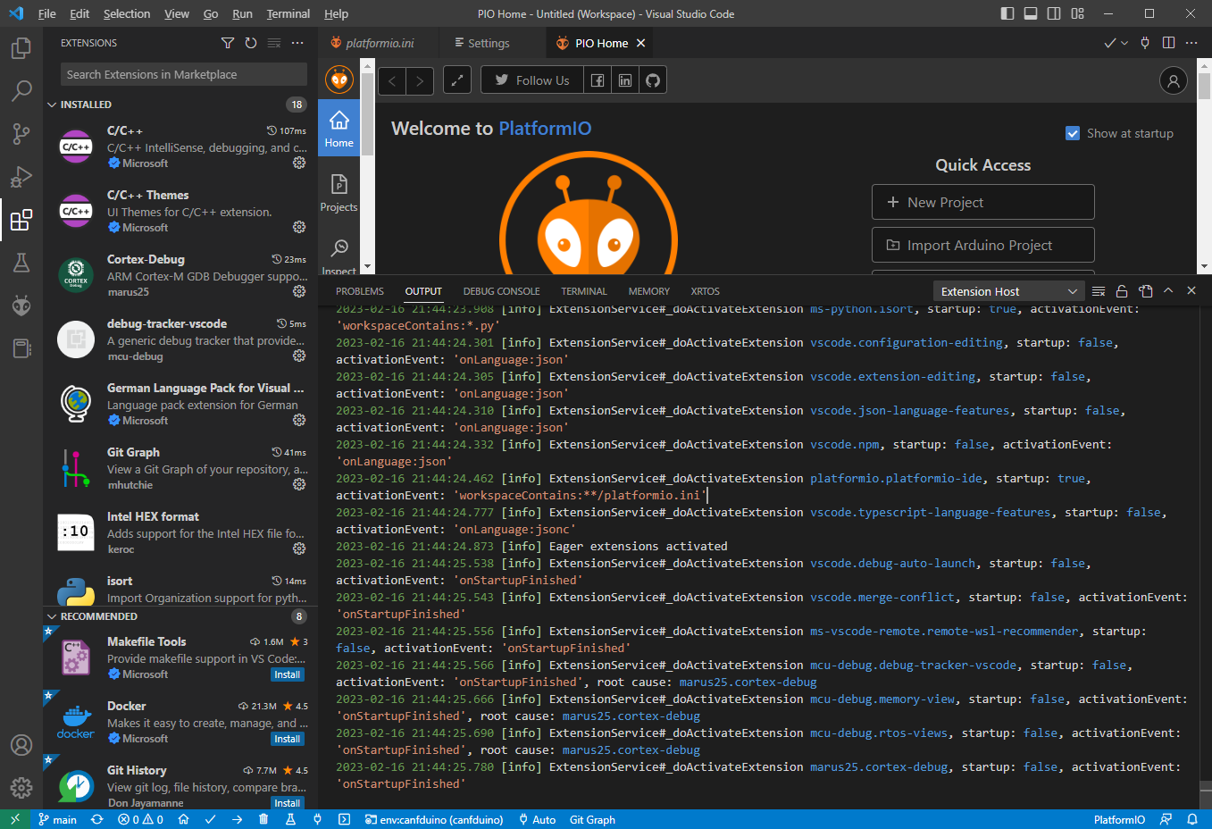
Task: Click PlatformIO Clean trash icon in status bar
Action: pos(263,819)
